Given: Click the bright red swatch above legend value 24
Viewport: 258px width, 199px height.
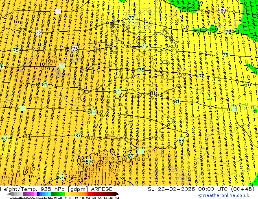Looking at the screenshot, I should 89,194.
